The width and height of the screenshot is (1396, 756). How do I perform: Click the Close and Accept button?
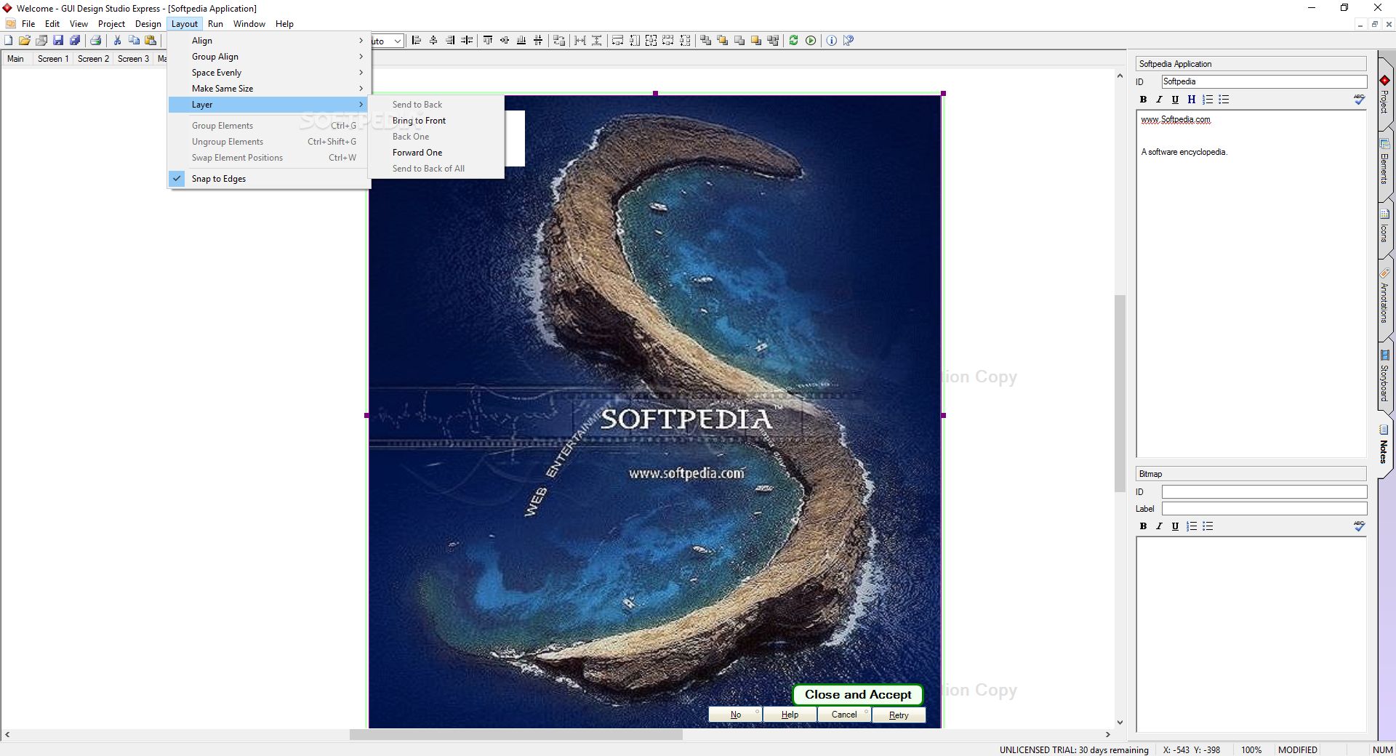pyautogui.click(x=858, y=695)
